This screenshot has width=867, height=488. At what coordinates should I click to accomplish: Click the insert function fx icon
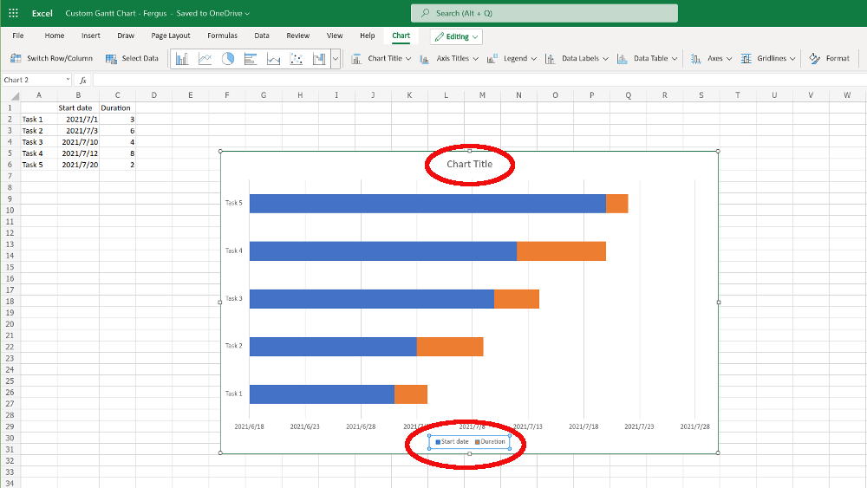83,80
